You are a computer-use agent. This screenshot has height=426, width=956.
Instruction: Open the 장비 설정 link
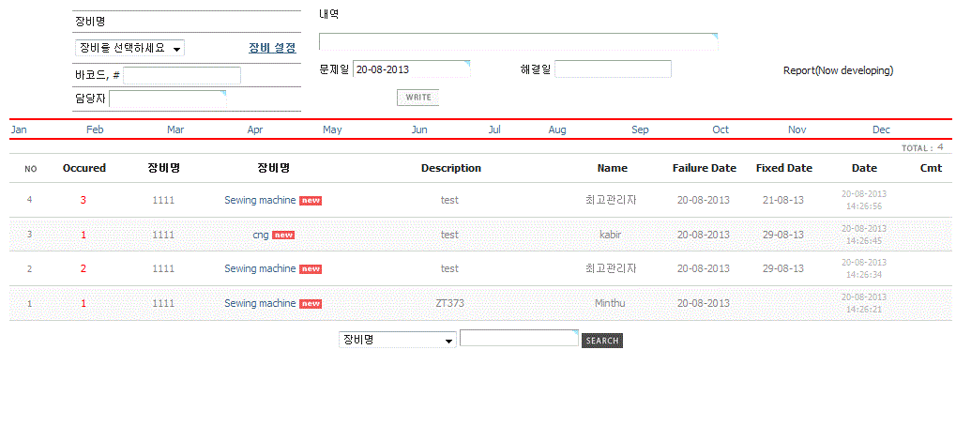272,48
